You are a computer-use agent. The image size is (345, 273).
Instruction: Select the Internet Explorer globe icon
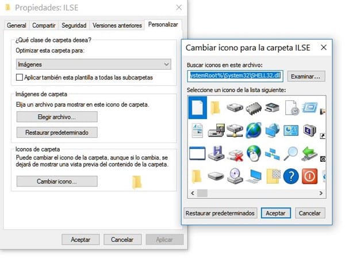254,130
